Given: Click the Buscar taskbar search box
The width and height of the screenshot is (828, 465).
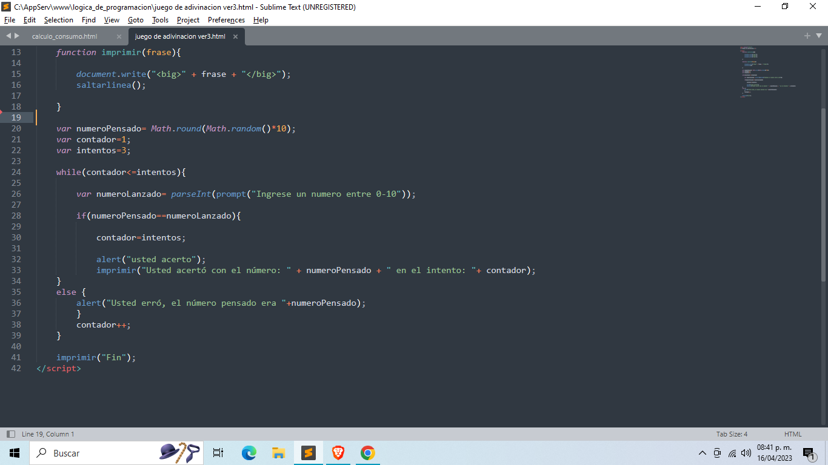Looking at the screenshot, I should point(116,453).
